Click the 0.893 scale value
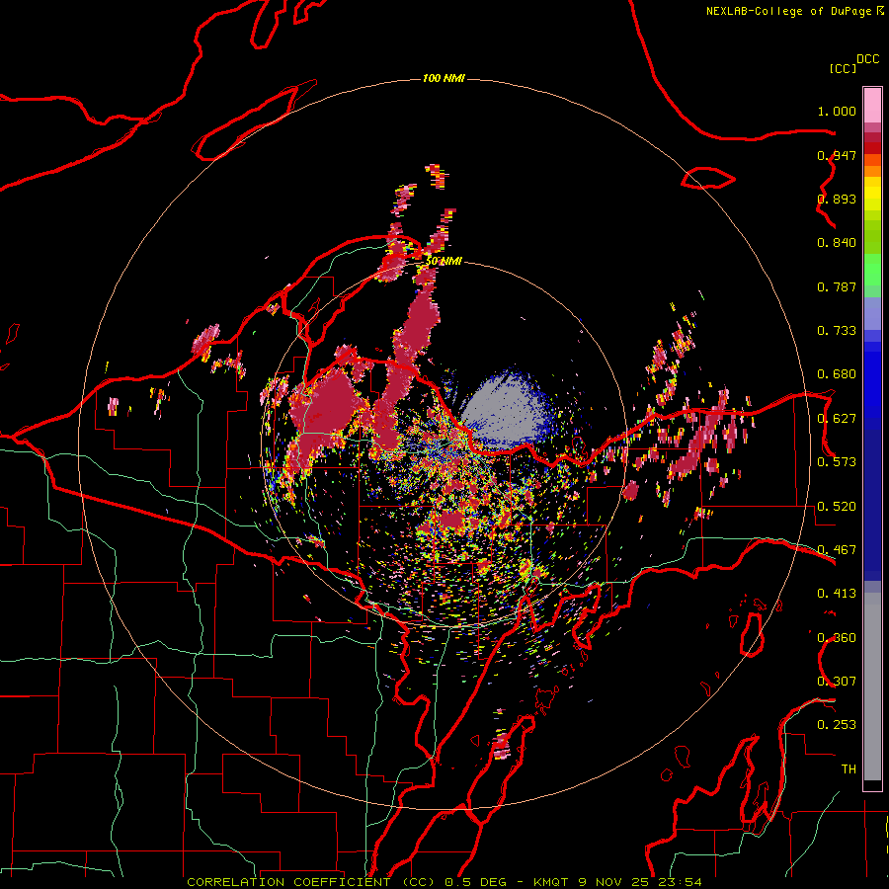 837,199
